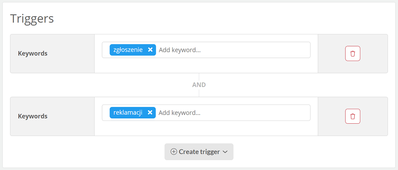The height and width of the screenshot is (170, 398).
Task: Click the Create trigger button label
Action: click(x=199, y=152)
